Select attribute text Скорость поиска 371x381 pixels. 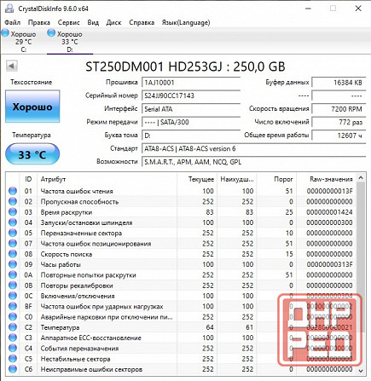click(67, 254)
